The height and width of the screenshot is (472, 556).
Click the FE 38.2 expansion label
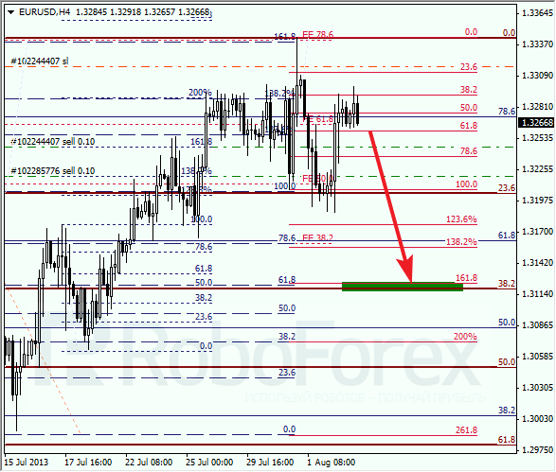pos(317,237)
